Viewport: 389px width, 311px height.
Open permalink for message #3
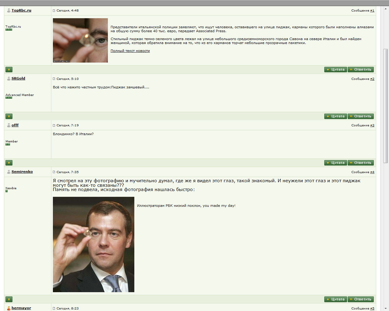point(372,125)
